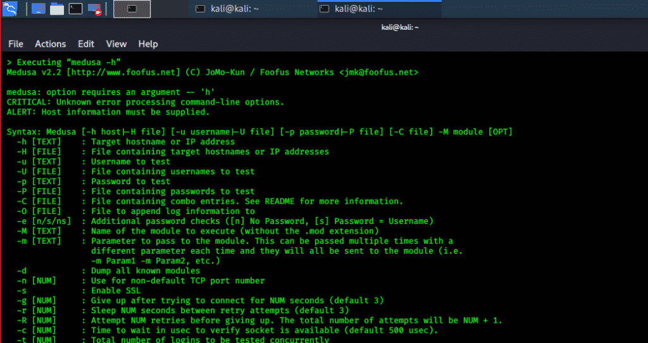Click 'Use for non-default TCP port number'
Viewport: 648px width, 343px height.
point(178,280)
